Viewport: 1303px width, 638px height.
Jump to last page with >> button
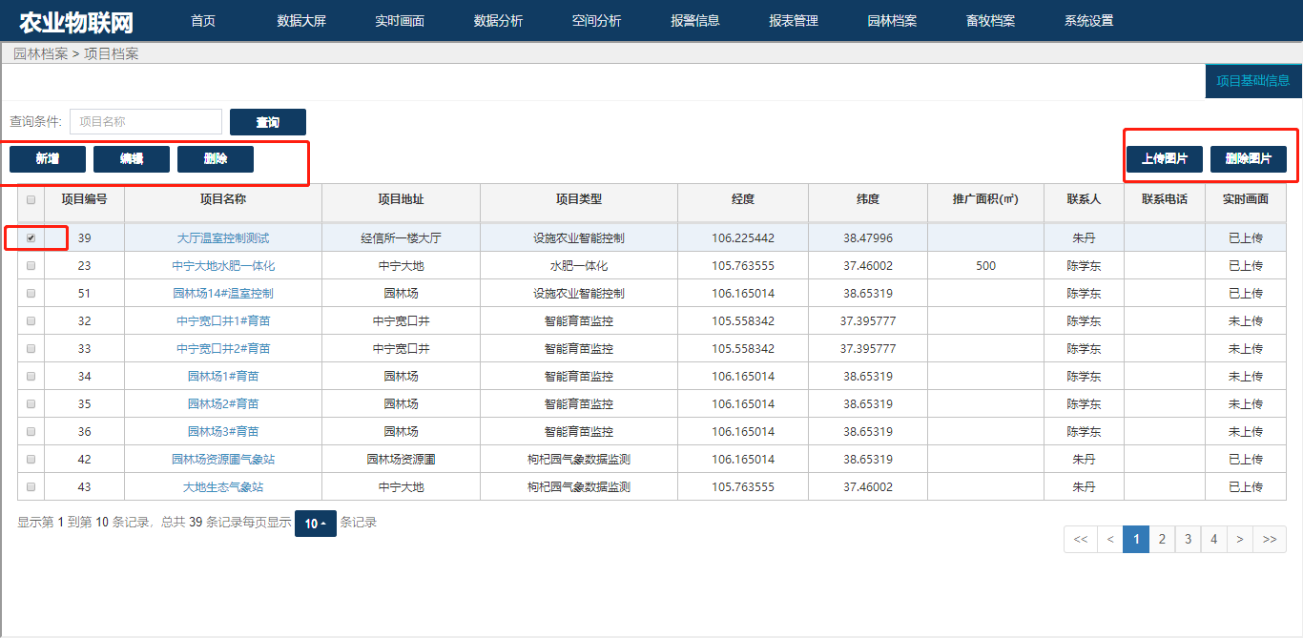(x=1269, y=539)
